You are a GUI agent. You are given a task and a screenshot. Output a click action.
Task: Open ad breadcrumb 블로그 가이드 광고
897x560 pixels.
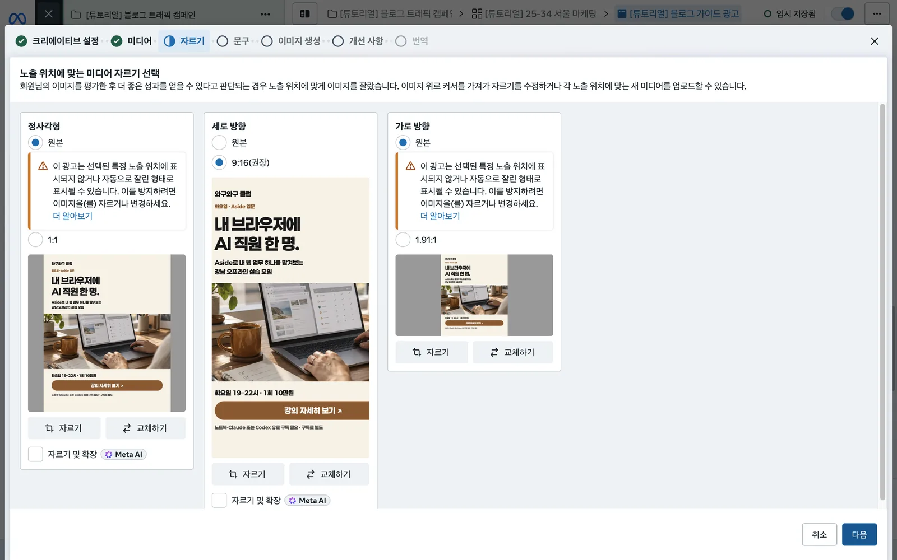678,13
